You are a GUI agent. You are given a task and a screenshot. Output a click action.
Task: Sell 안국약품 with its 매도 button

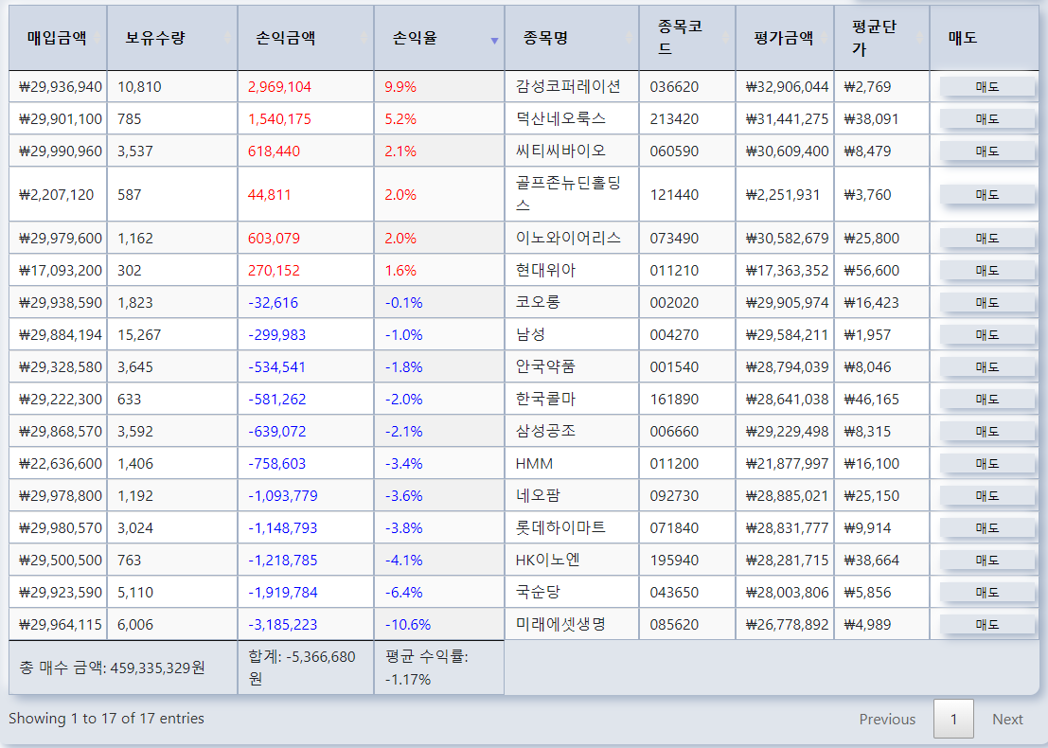(x=987, y=367)
